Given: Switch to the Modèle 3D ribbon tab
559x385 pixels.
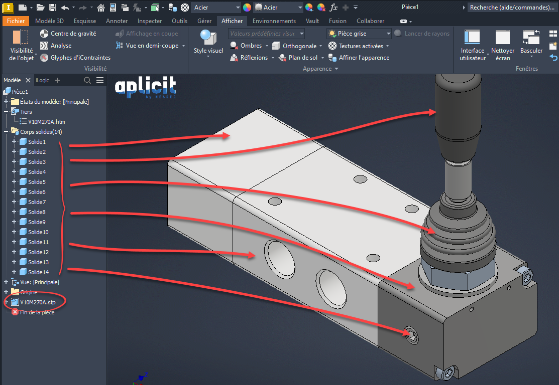Looking at the screenshot, I should pyautogui.click(x=49, y=21).
